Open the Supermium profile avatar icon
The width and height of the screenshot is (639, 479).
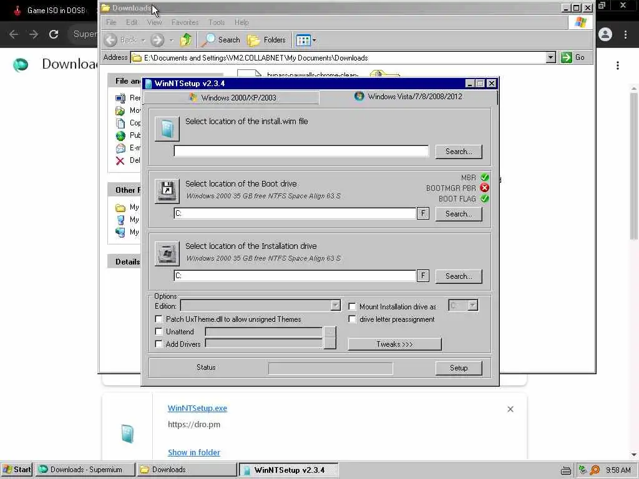(x=605, y=34)
